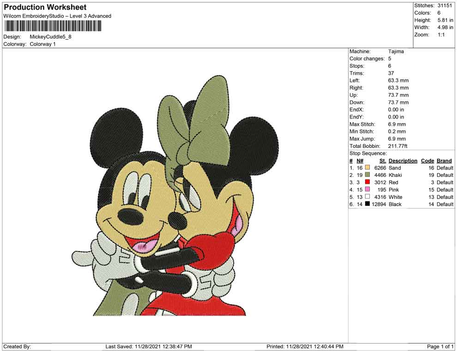Click the 'Page 1 of 1' text

coord(440,346)
